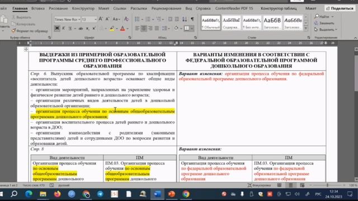Image resolution: width=358 pixels, height=201 pixels.
Task: Align the paragraph to the left
Action: (137, 28)
